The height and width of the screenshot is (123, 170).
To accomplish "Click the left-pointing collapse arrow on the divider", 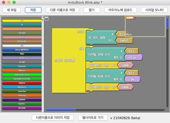I will [43, 17].
